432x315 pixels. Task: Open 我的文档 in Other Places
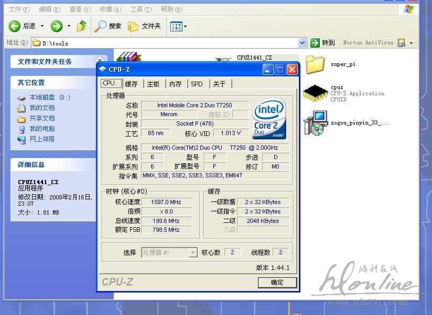click(42, 108)
